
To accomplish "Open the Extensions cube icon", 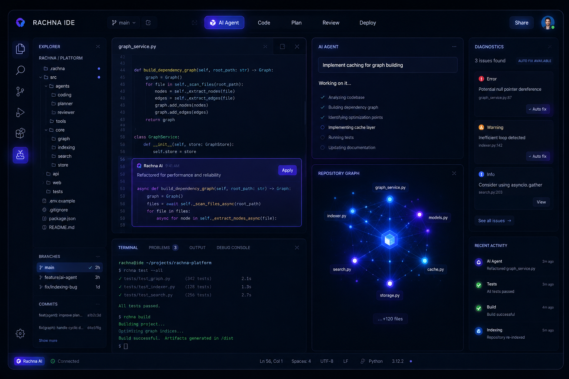I will (x=20, y=133).
